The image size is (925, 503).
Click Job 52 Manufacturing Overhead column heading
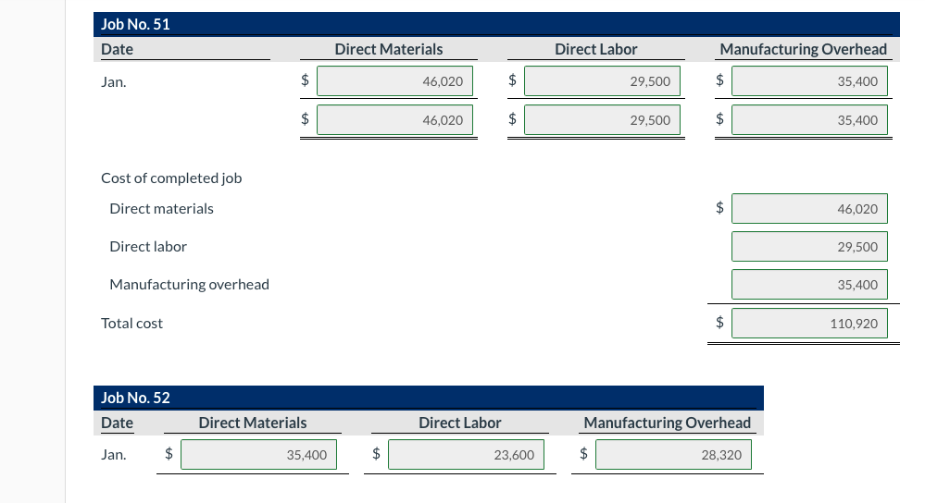click(668, 423)
